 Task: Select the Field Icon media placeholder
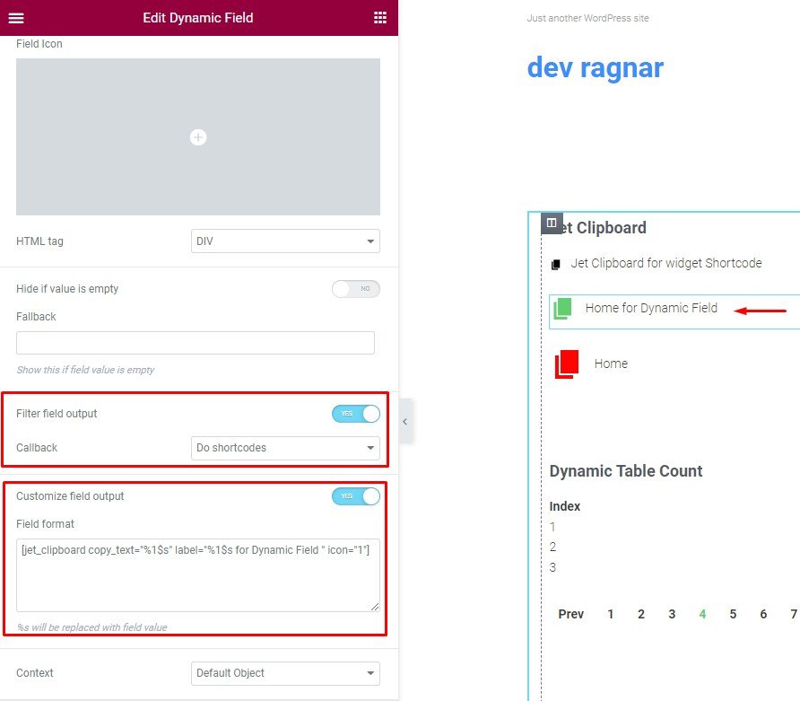coord(198,136)
